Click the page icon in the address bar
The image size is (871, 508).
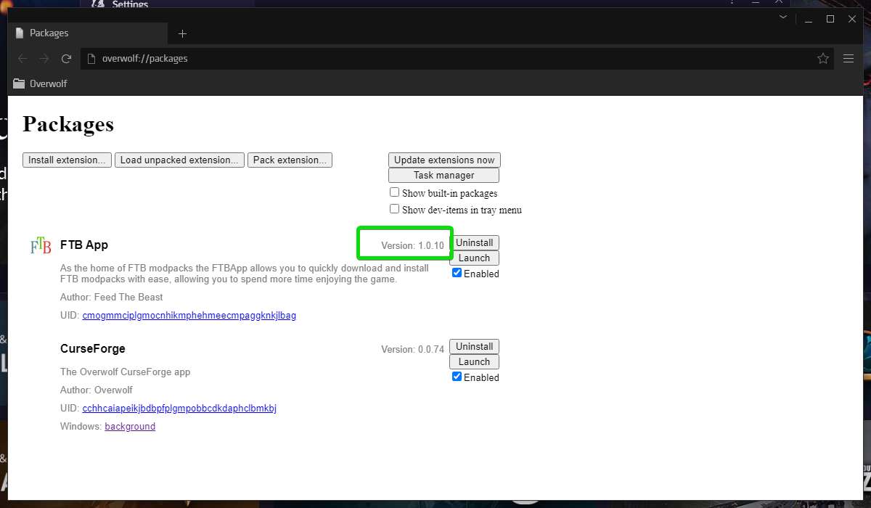[x=90, y=58]
